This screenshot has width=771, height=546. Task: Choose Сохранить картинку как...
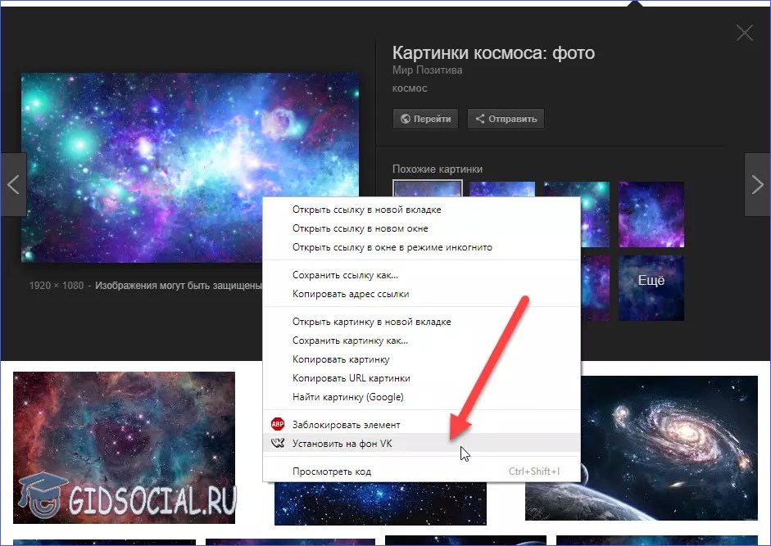click(350, 341)
